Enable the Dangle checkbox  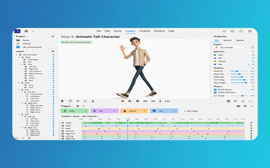[215, 96]
